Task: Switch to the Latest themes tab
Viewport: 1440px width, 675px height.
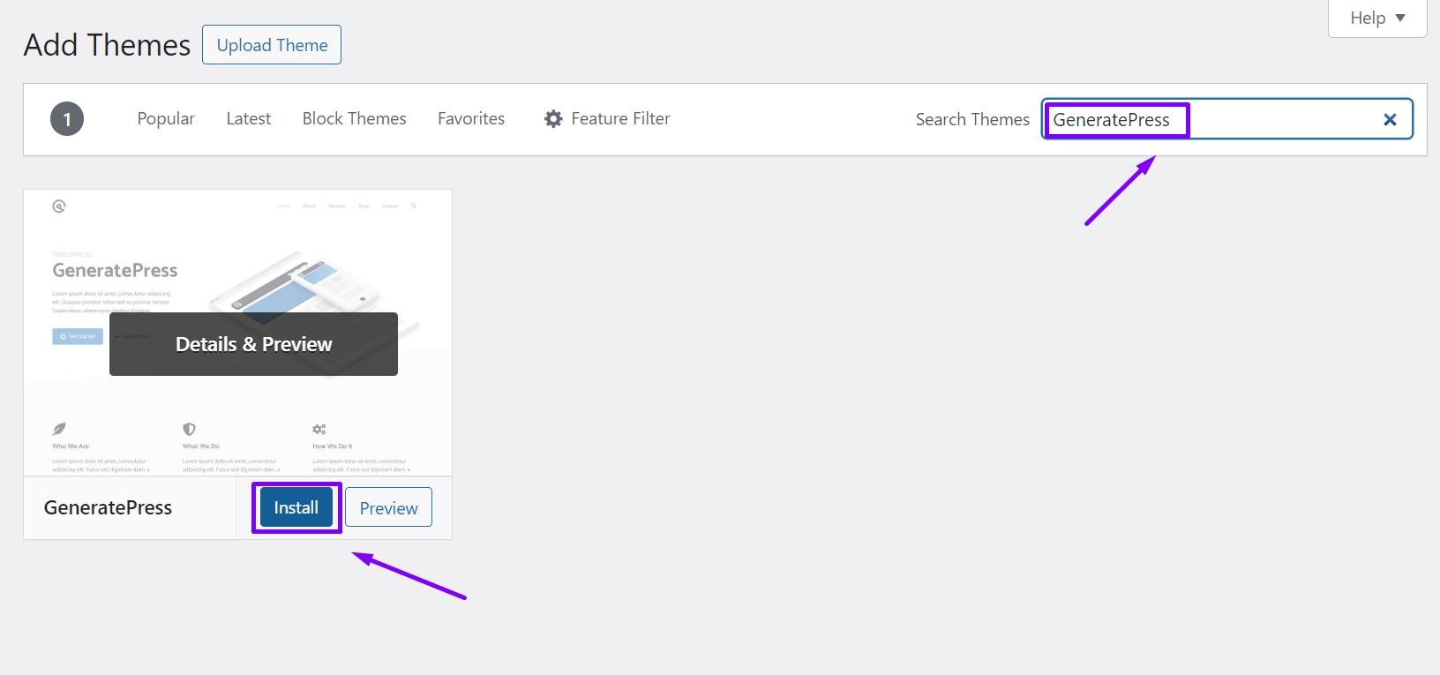Action: 249,118
